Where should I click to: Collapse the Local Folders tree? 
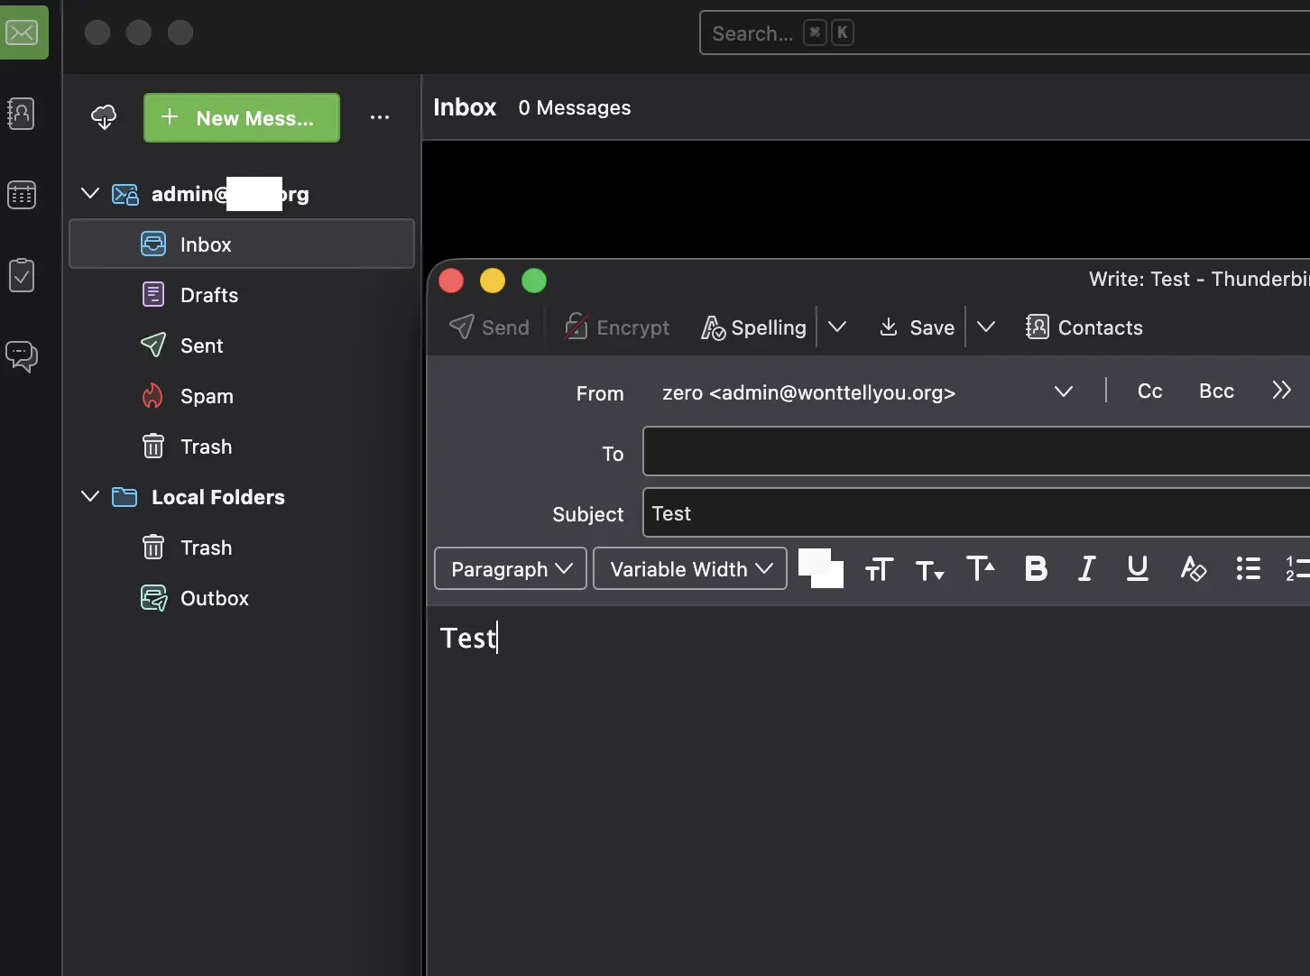90,496
